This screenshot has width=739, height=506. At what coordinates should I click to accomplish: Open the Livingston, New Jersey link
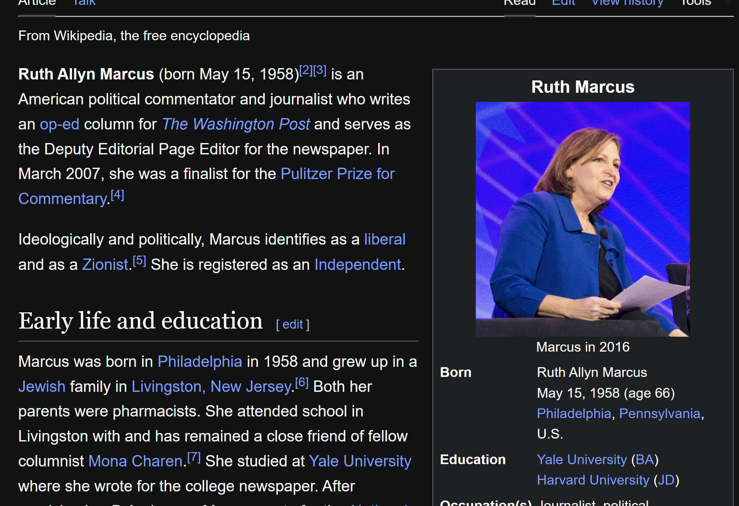(211, 387)
